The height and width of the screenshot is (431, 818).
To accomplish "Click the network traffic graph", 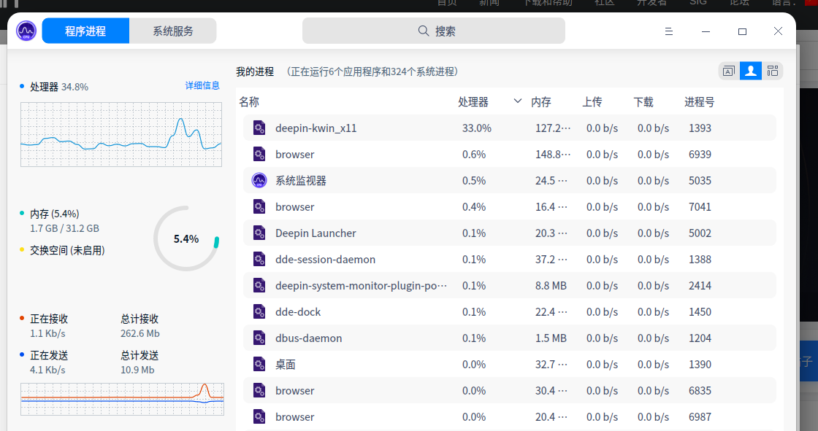I will (122, 399).
